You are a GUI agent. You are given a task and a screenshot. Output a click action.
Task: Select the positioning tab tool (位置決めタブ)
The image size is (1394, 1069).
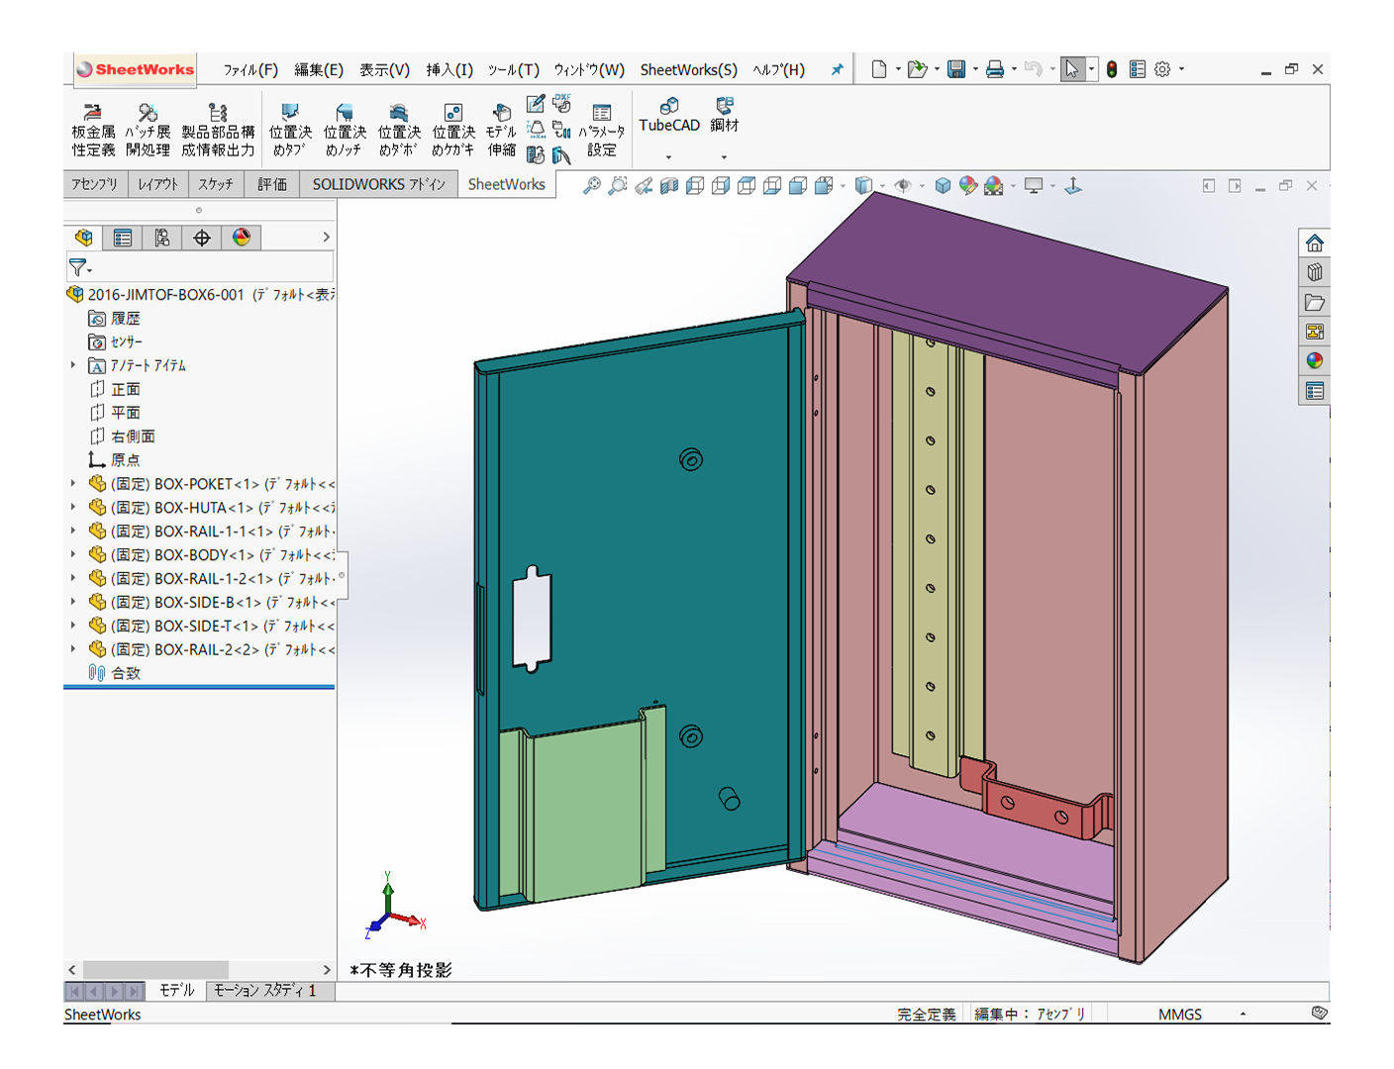click(x=290, y=130)
